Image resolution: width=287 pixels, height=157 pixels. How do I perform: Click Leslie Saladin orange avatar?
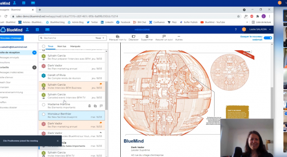[244, 29]
